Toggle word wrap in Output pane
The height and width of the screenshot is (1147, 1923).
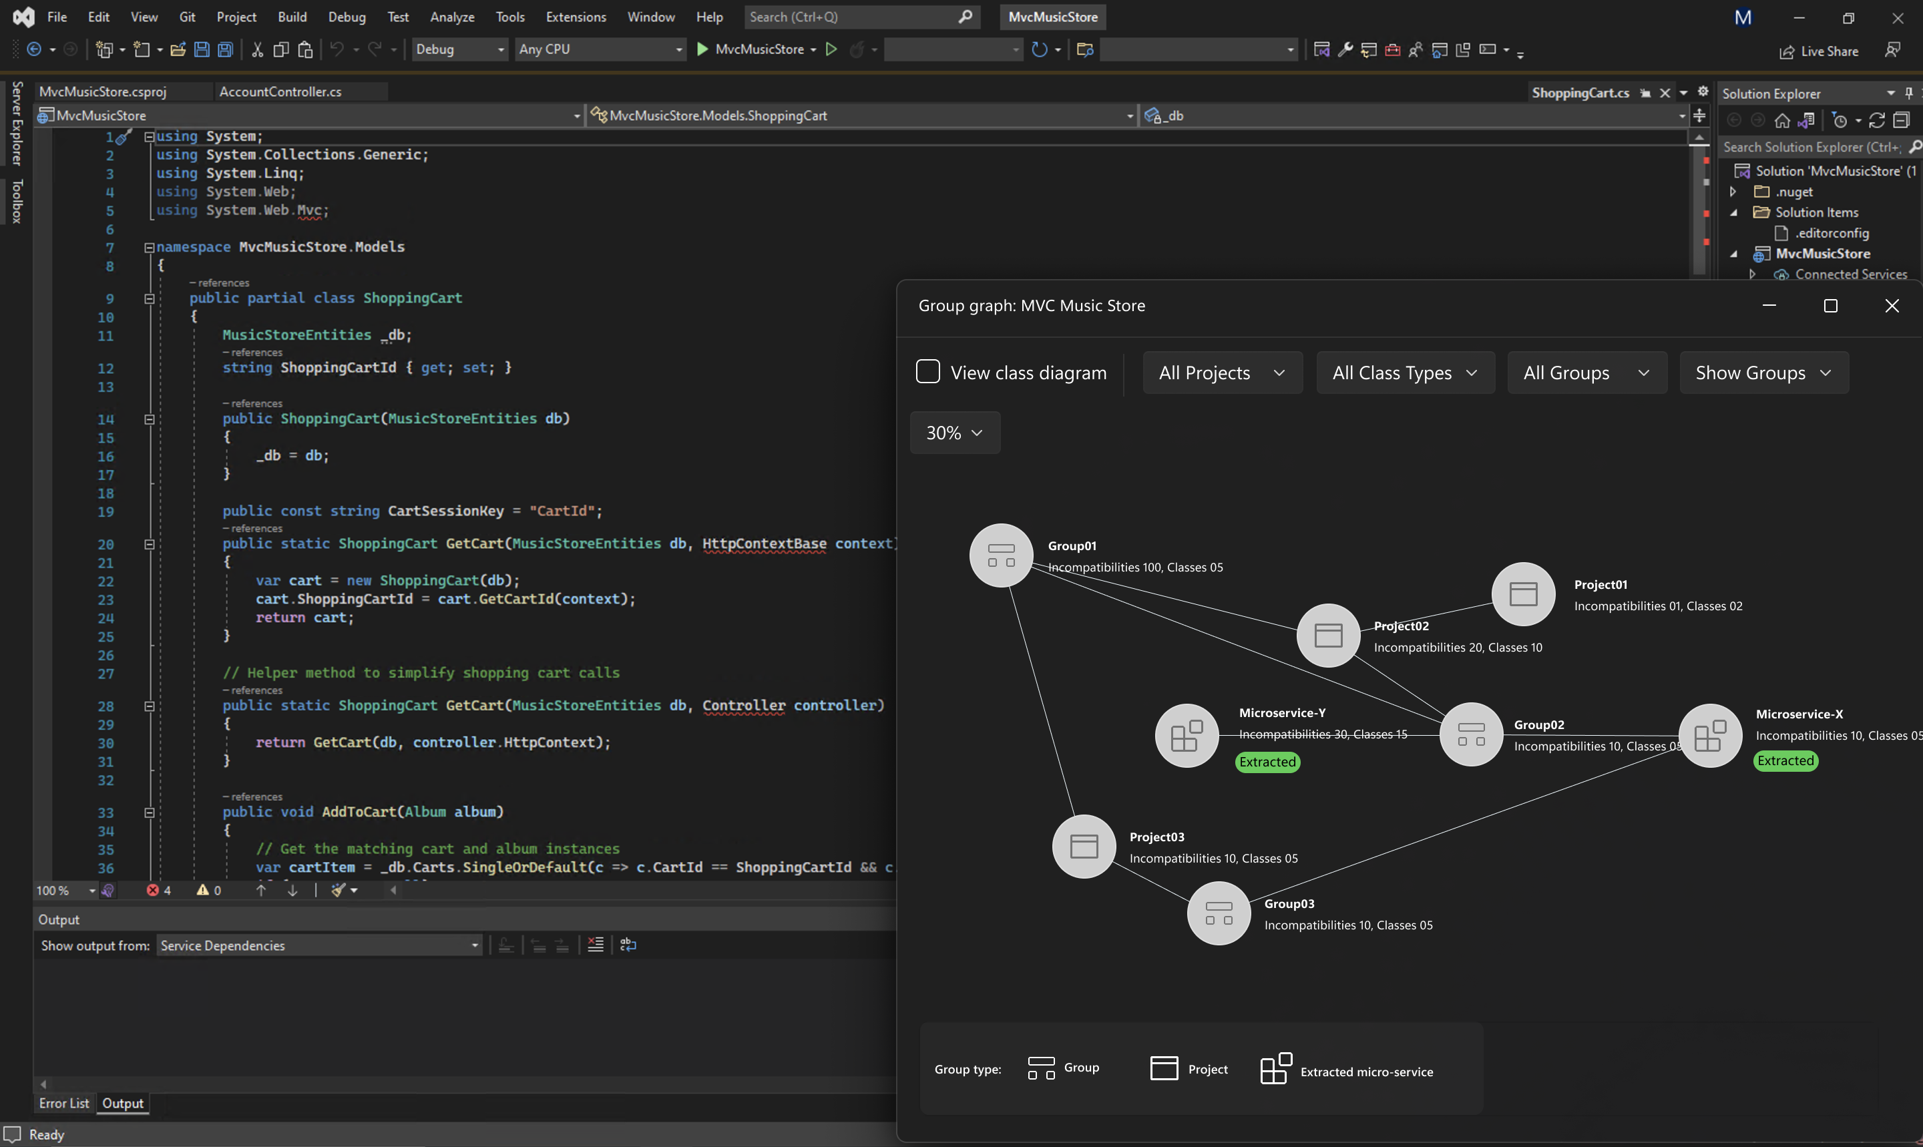(x=628, y=945)
